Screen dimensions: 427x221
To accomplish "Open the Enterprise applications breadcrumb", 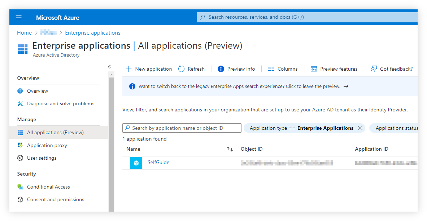I will pyautogui.click(x=93, y=33).
